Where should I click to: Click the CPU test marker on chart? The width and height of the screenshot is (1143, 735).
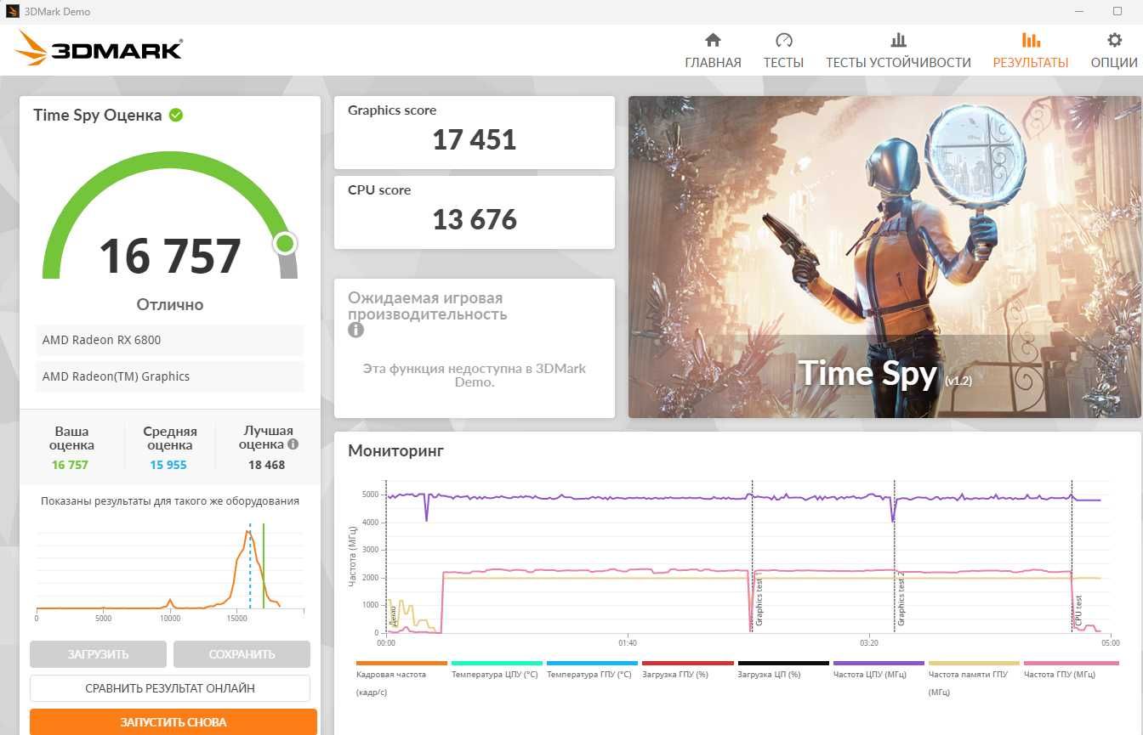coord(1078,611)
